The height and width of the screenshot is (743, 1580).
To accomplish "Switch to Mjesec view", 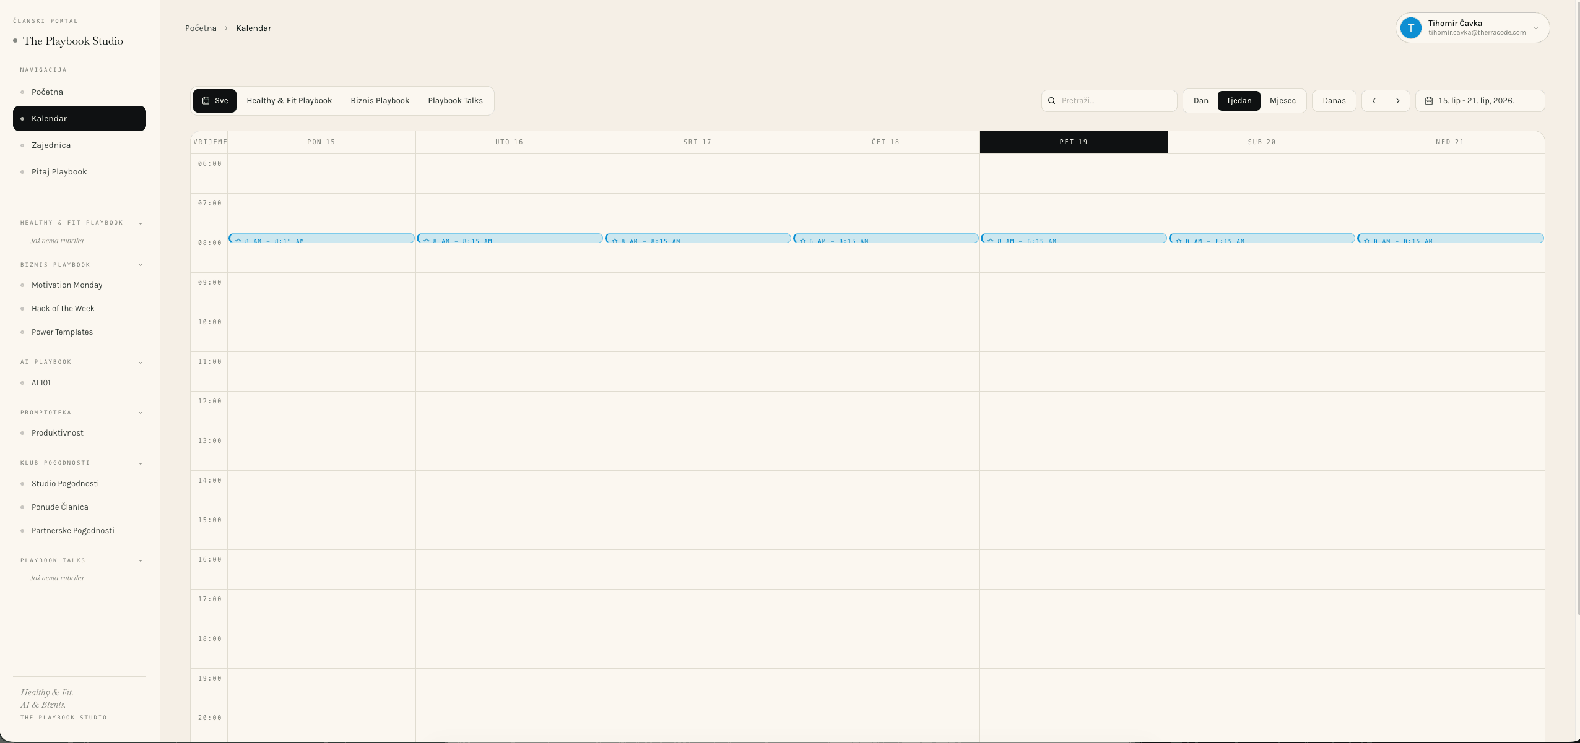I will click(1282, 101).
